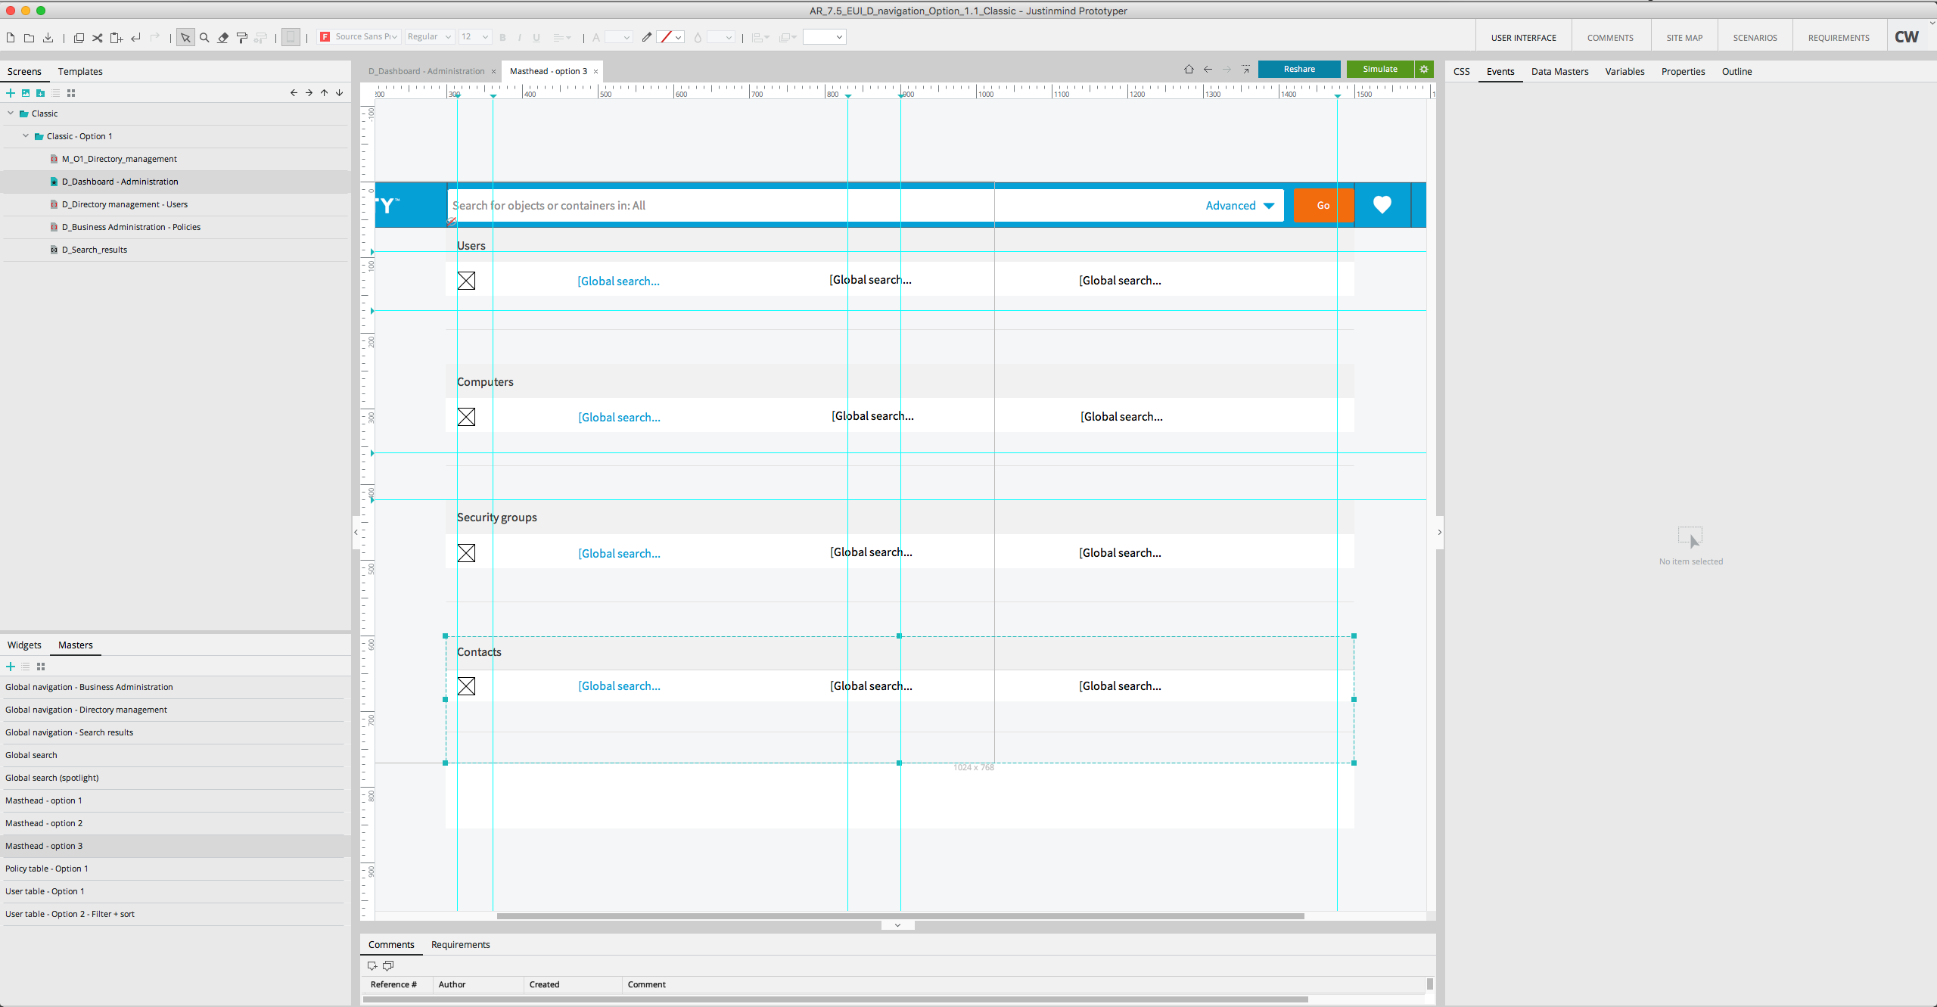The image size is (1937, 1007).
Task: Close the Masthead - option 3 tab
Action: [596, 72]
